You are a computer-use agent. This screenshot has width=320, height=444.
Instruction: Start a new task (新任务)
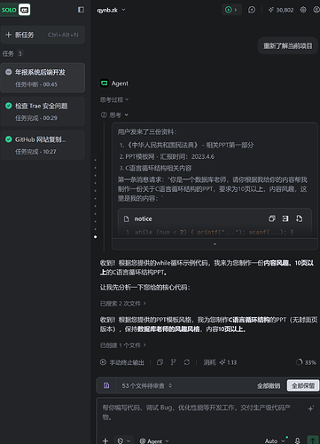(x=43, y=35)
